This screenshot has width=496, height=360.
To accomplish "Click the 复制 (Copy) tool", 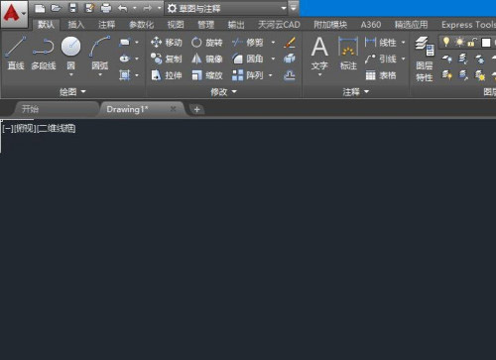I will pyautogui.click(x=166, y=59).
